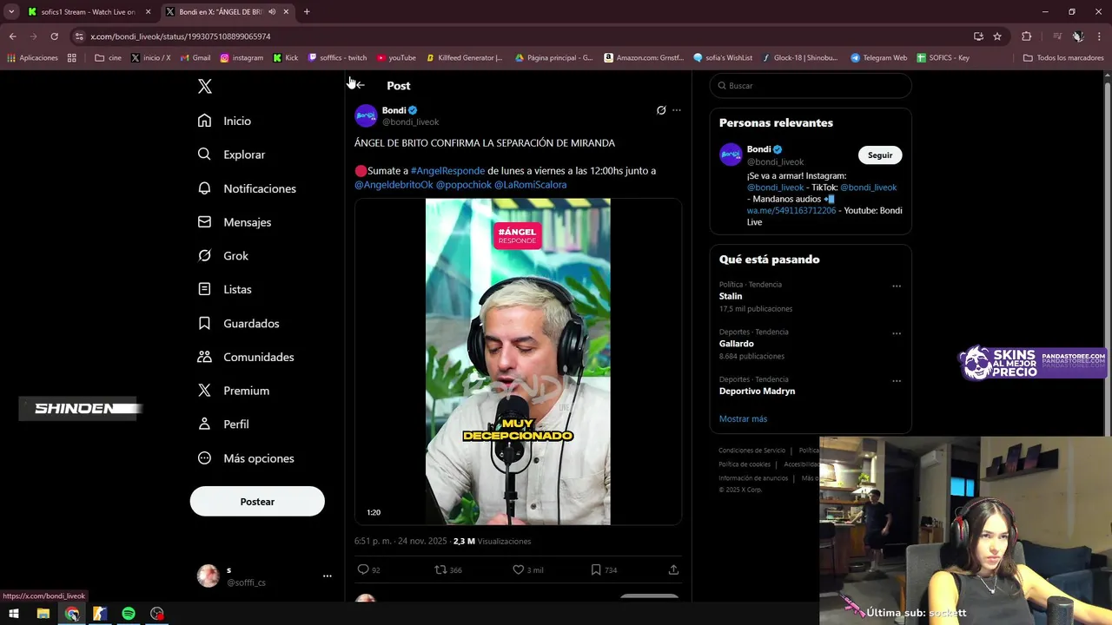Open the #AngelResponde hashtag link

click(x=447, y=171)
